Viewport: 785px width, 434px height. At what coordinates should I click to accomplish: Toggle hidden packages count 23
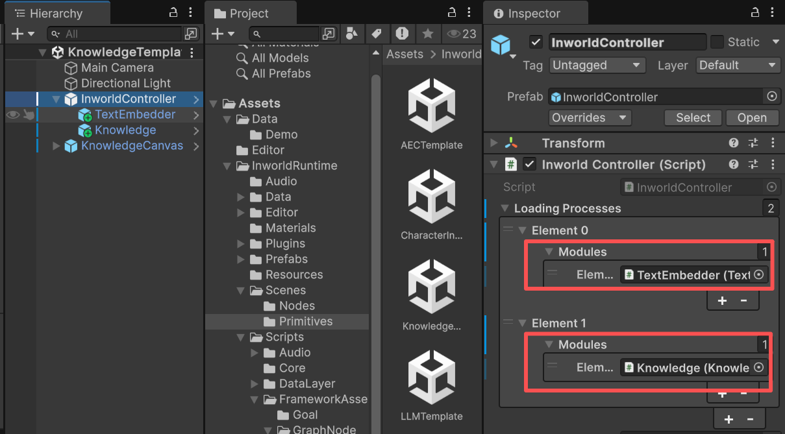coord(461,34)
